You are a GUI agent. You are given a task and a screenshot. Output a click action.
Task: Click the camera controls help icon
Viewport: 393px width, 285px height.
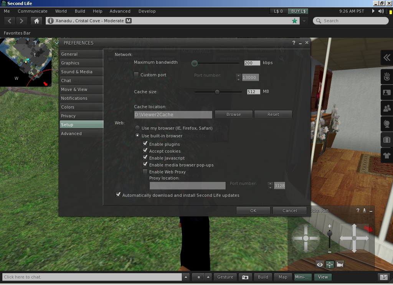pos(358,210)
